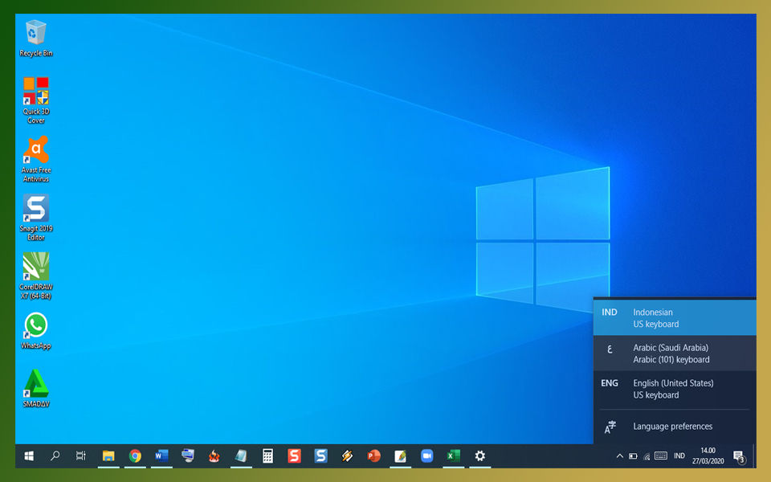Check battery status in system tray
Viewport: 771px width, 482px height.
[x=634, y=456]
